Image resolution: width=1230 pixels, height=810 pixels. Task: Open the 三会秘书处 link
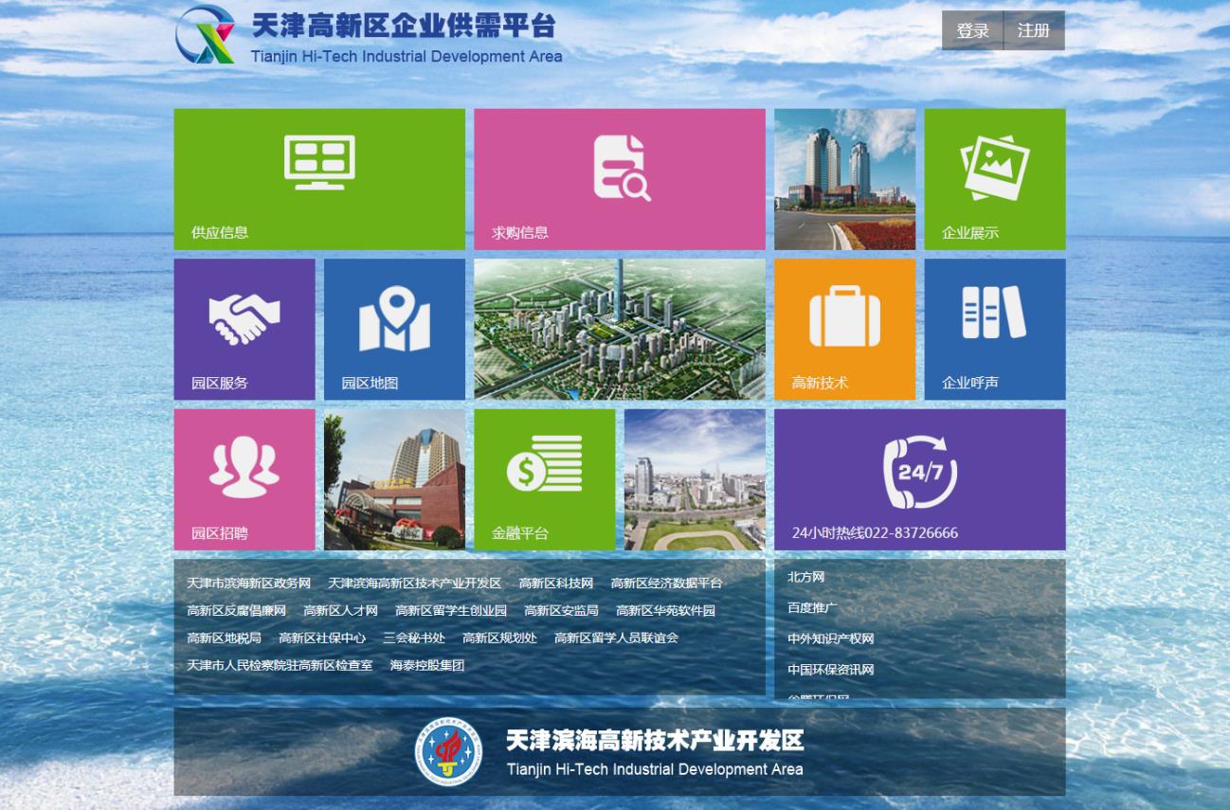click(x=414, y=639)
